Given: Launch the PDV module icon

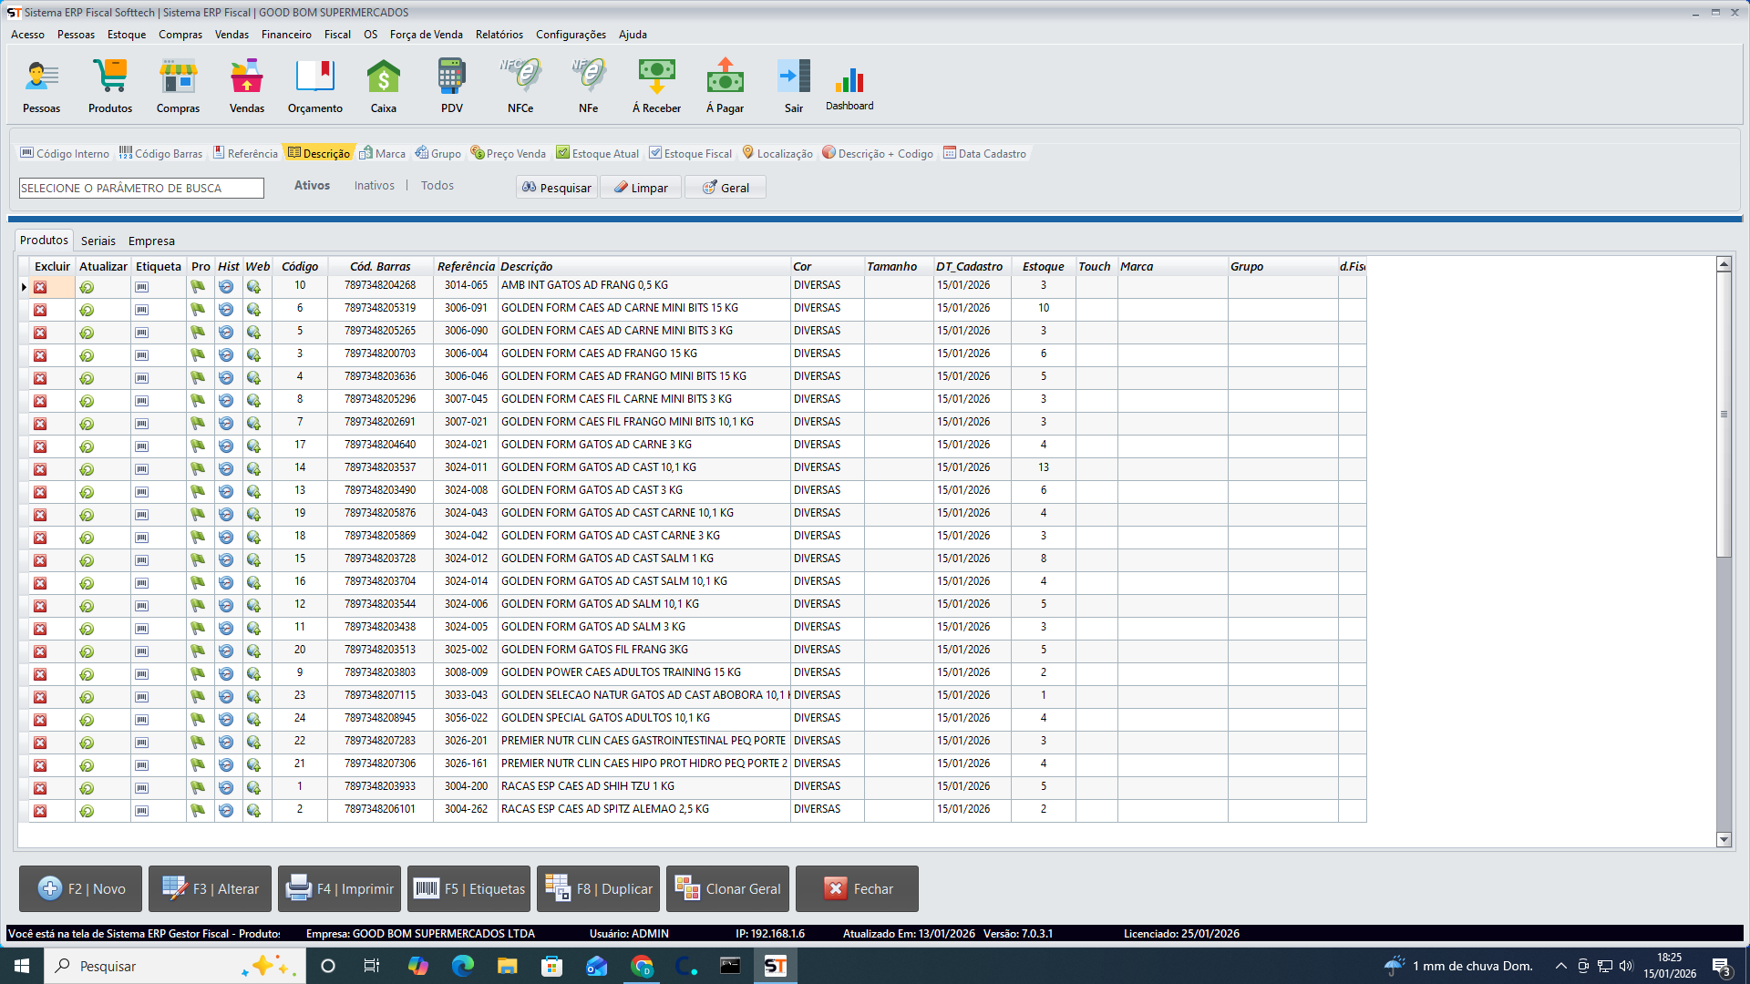Looking at the screenshot, I should (451, 84).
